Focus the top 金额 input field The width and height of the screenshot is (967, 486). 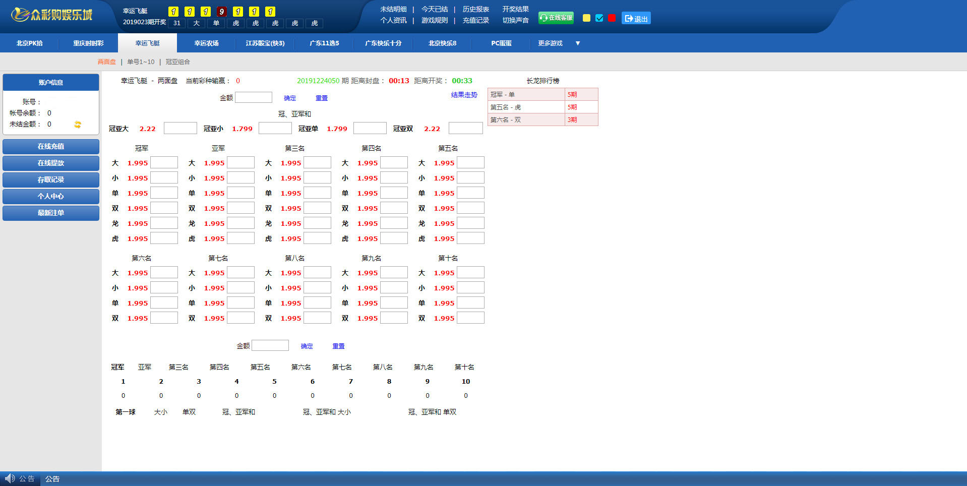click(x=254, y=97)
